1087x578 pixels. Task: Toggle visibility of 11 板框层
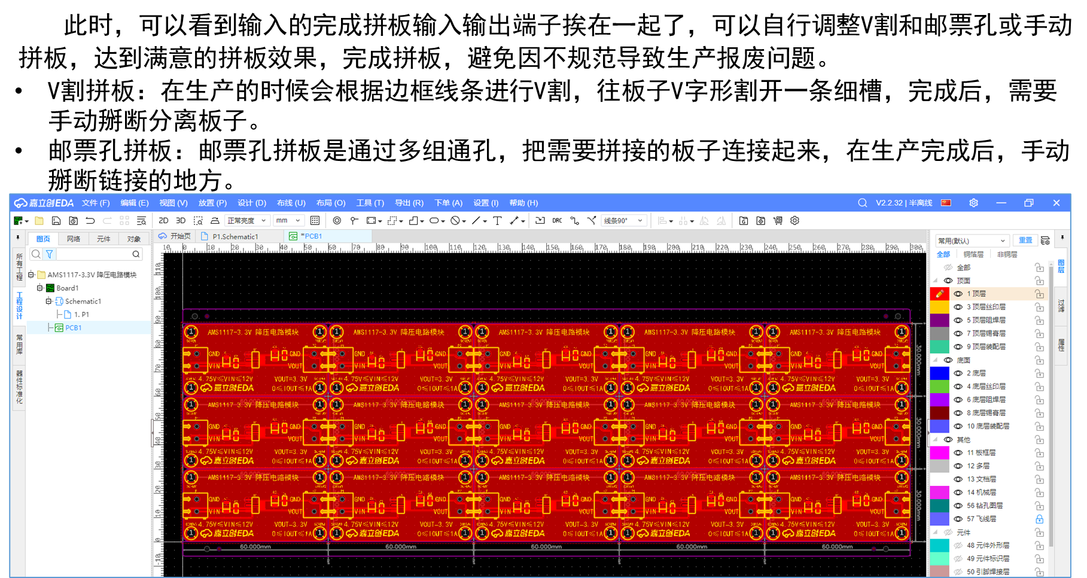(958, 453)
